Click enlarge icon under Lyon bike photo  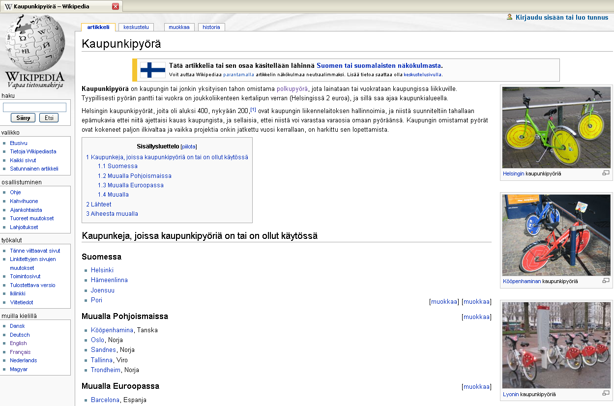click(x=606, y=393)
